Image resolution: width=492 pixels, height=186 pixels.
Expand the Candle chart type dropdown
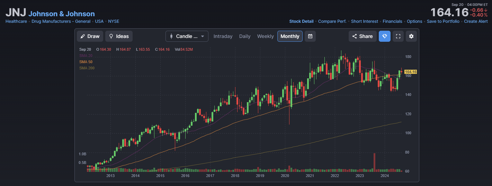coord(187,36)
